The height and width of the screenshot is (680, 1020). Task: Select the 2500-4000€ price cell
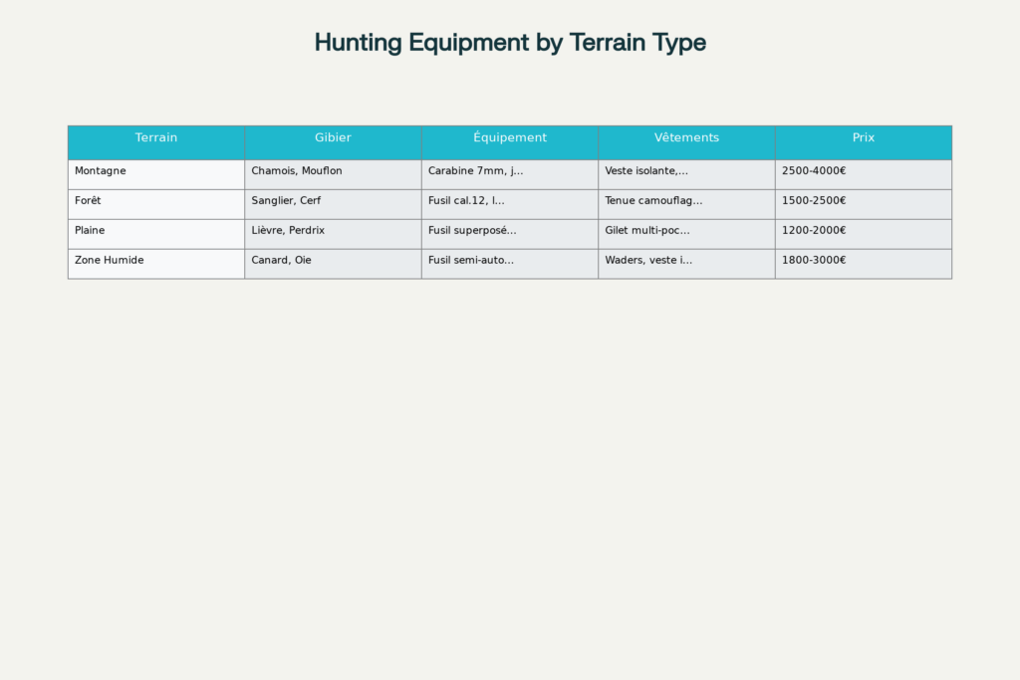coord(864,175)
